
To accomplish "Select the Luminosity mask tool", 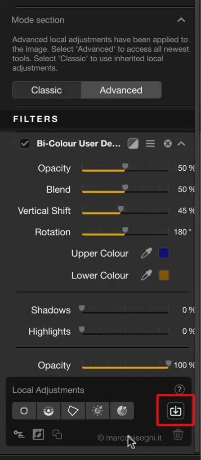I will [97, 411].
